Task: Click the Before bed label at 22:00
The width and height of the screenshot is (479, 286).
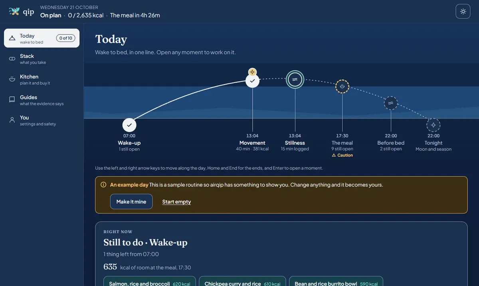Action: click(x=391, y=143)
